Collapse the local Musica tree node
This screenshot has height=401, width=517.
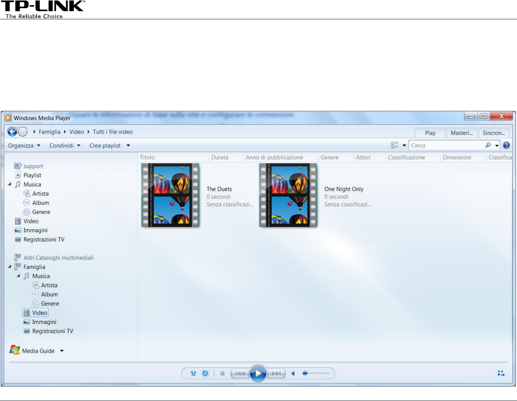(x=10, y=184)
